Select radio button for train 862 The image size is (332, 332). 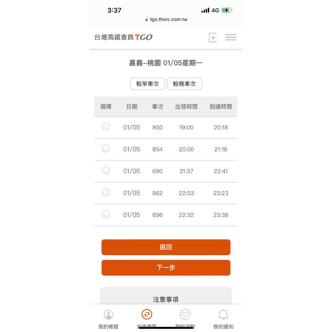click(x=106, y=192)
